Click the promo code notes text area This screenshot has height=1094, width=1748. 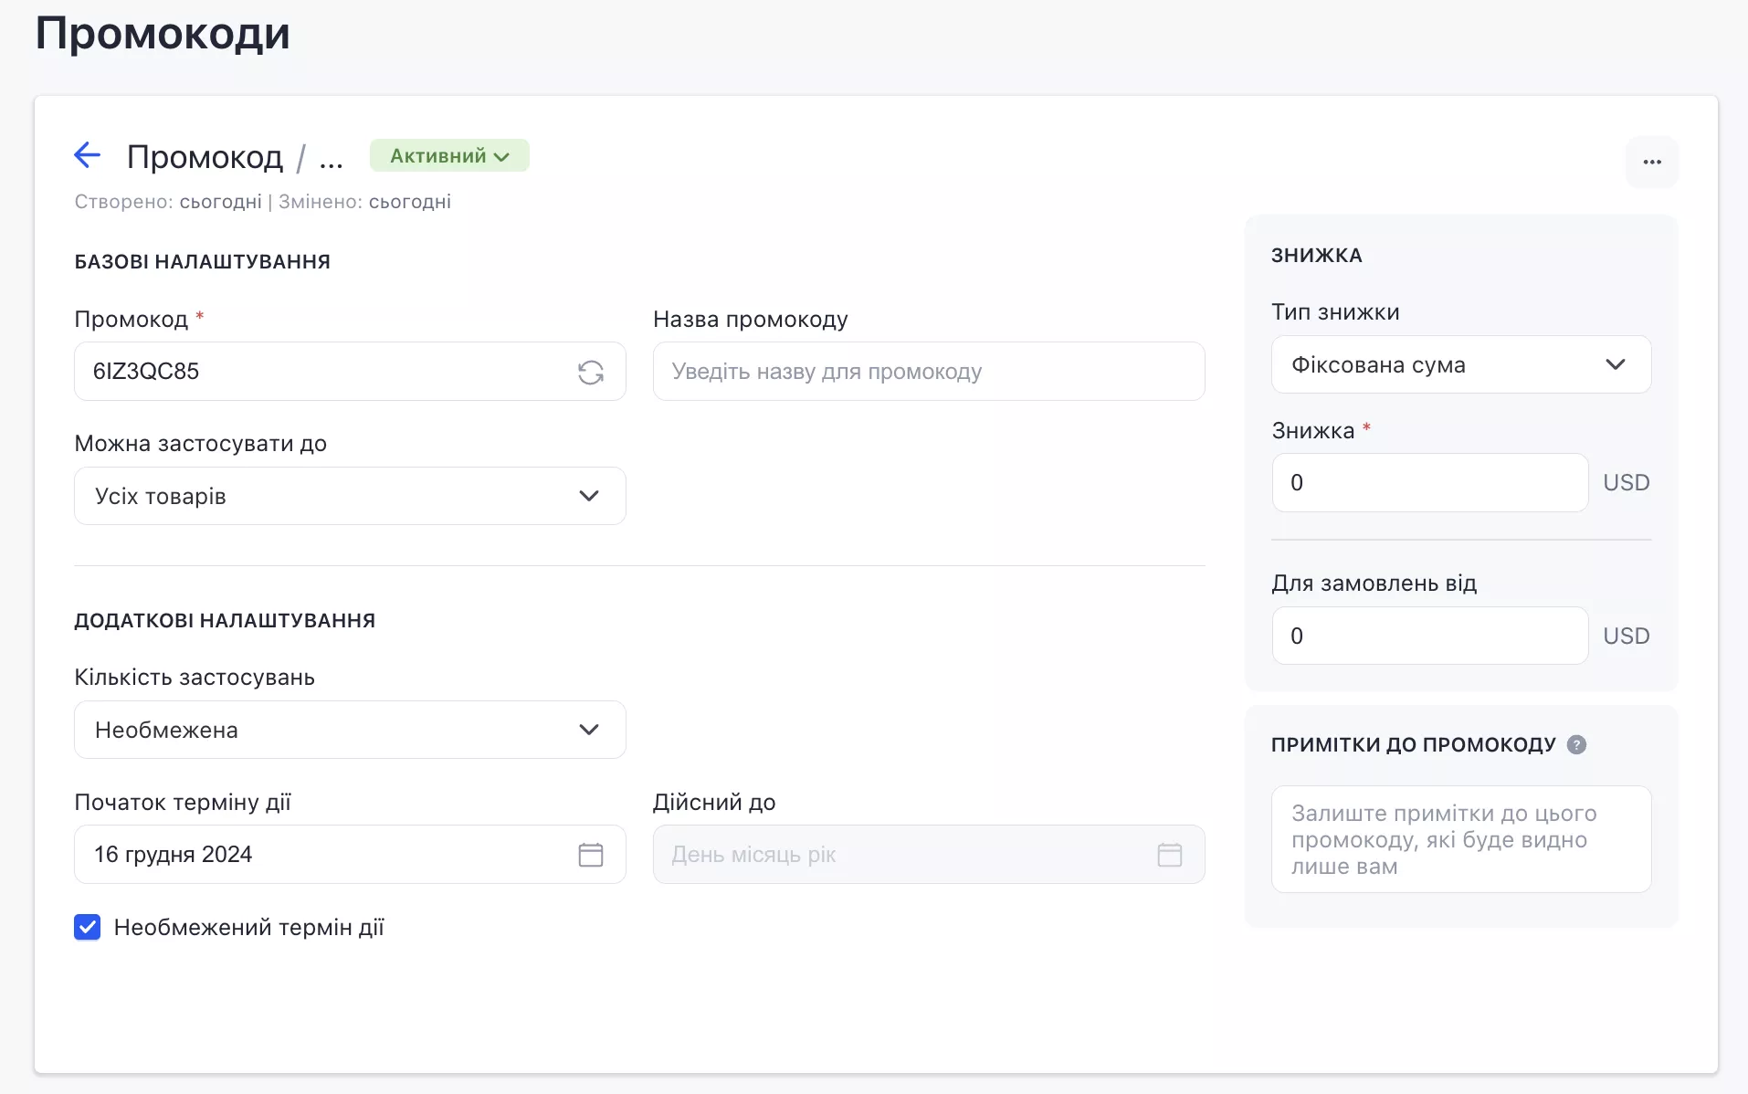click(1461, 839)
